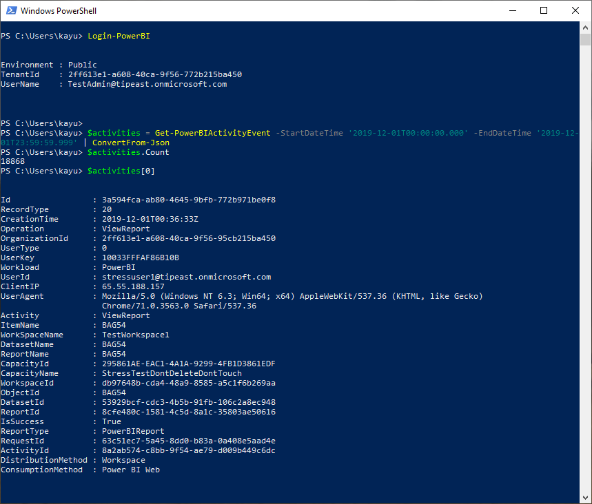Click the StressTestDontDeleteDontTouch capacity name

172,373
